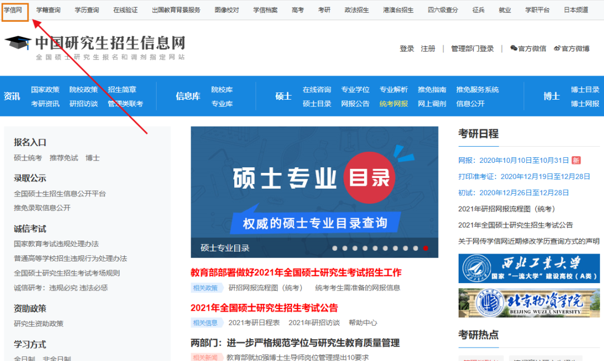The image size is (604, 361).
Task: Select 院校库 in 信息库 section
Action: coord(222,90)
